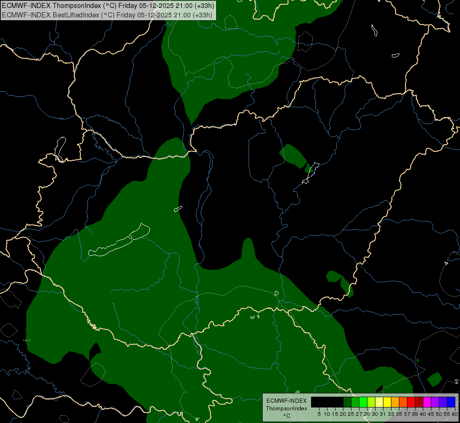This screenshot has width=460, height=423.
Task: Click the legend scale value 25
Action: pos(351,414)
